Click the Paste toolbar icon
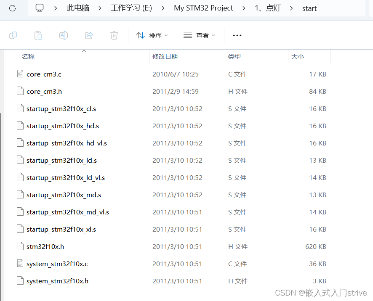 click(x=38, y=35)
